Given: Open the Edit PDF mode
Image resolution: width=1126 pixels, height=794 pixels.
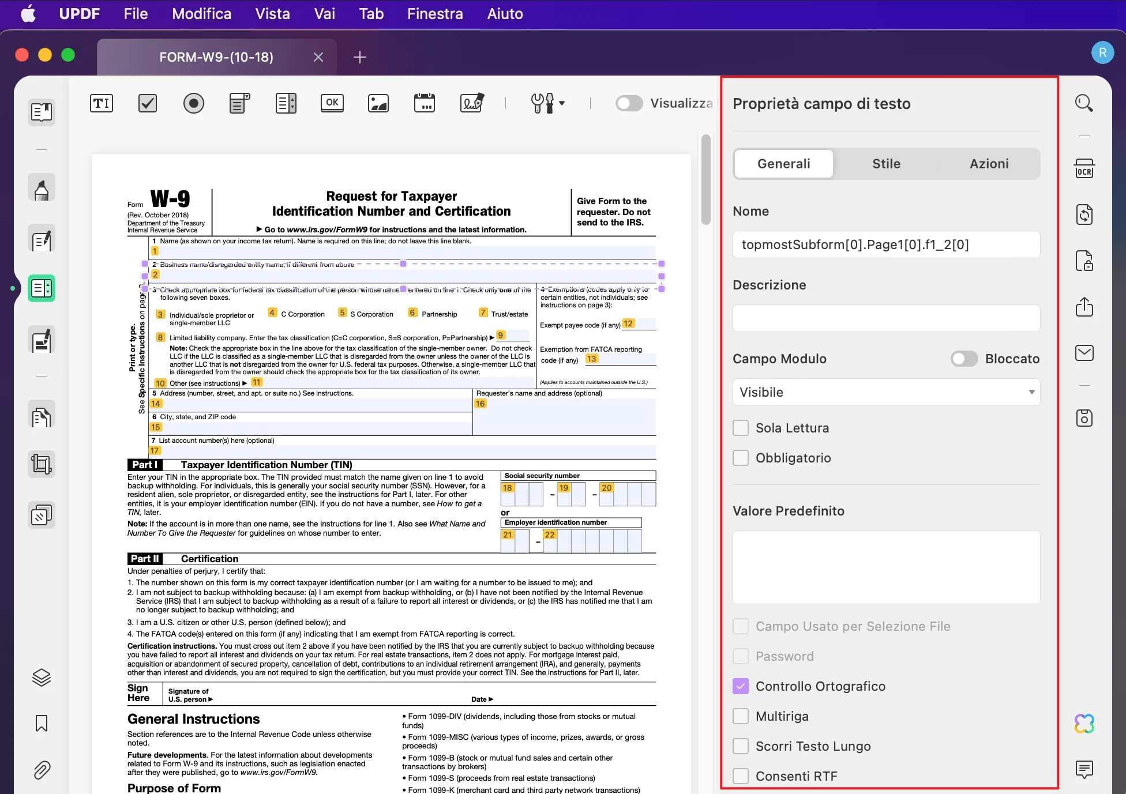Looking at the screenshot, I should (x=42, y=238).
